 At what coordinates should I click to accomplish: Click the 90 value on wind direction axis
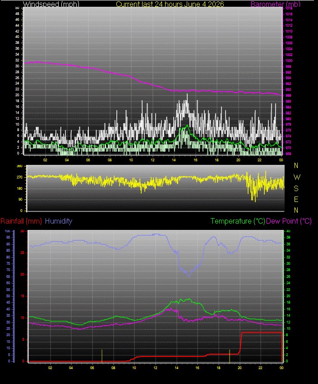pyautogui.click(x=20, y=199)
